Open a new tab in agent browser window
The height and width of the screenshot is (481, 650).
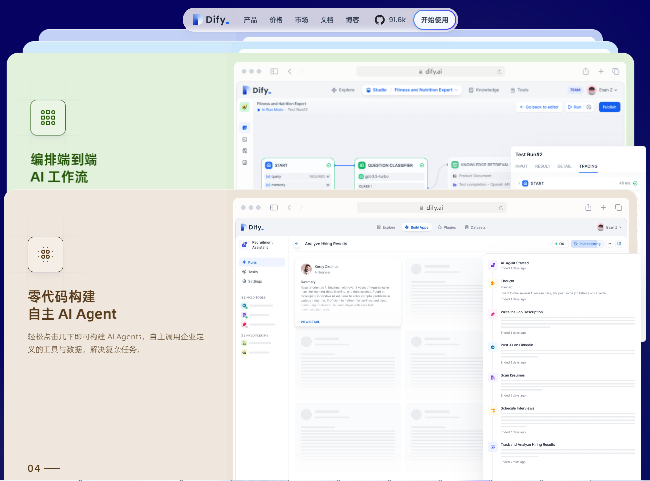[x=604, y=207]
